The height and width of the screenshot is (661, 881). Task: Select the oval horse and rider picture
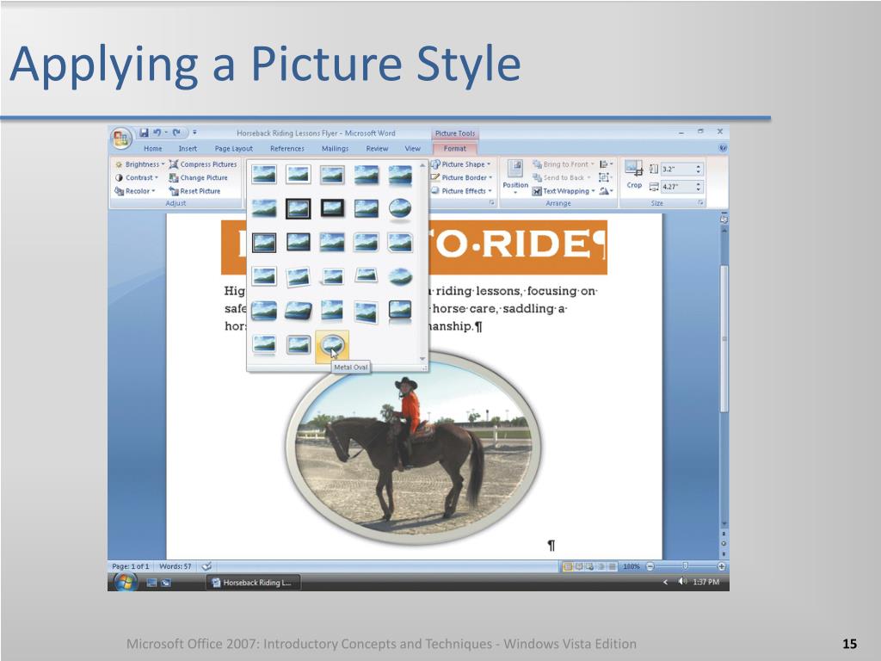pos(414,448)
